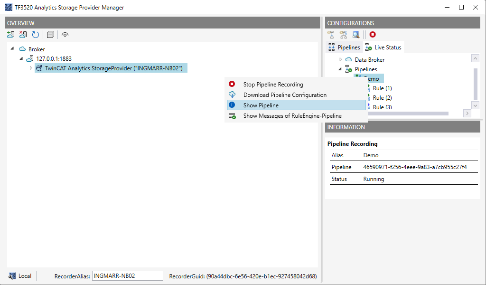Expand the TwinCAT Analytics StorageProvider node
Viewport: 486px width, 285px height.
30,68
